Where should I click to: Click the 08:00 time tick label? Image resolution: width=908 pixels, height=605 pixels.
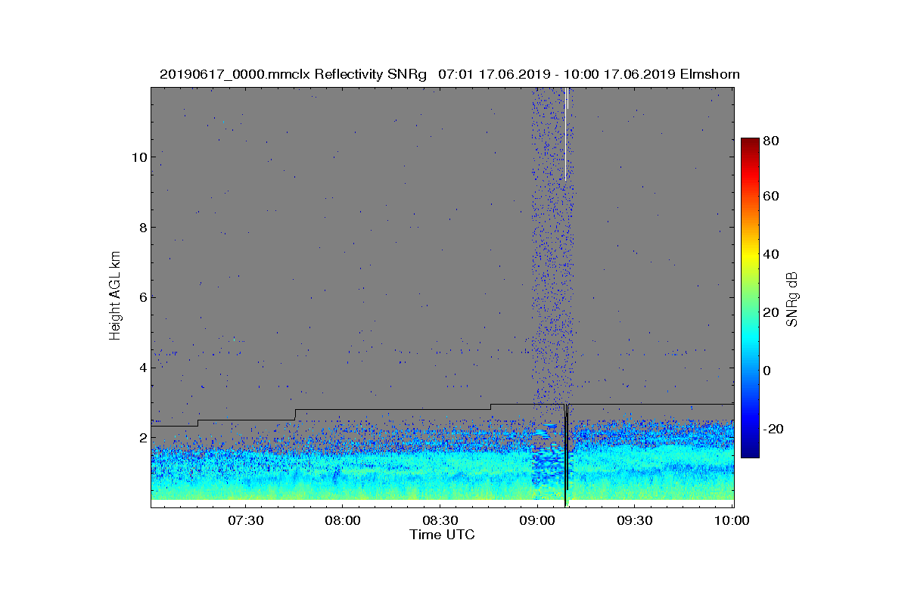click(343, 520)
